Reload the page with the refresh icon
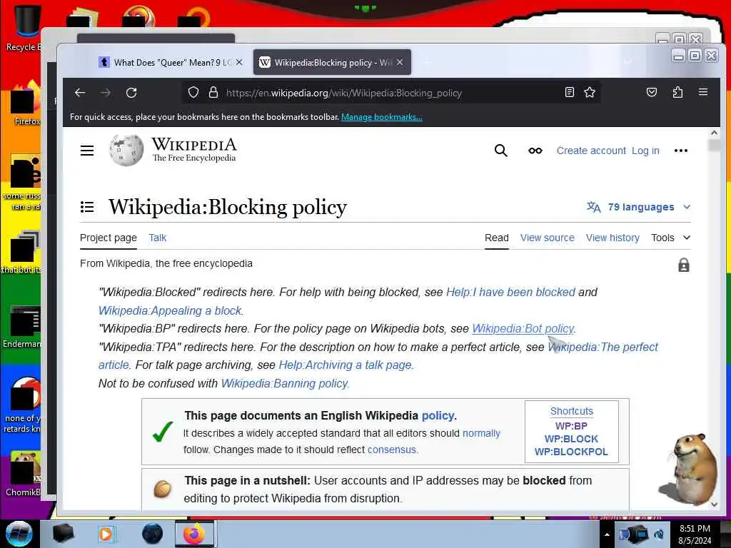Viewport: 731px width, 548px height. click(x=131, y=93)
